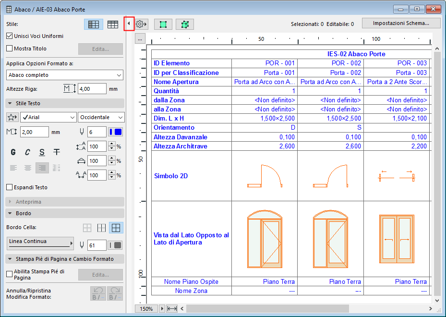The image size is (446, 317).
Task: Toggle underline S text style
Action: pyautogui.click(x=42, y=152)
